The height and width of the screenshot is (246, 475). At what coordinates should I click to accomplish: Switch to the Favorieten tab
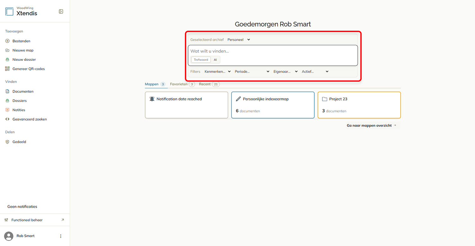click(x=182, y=84)
